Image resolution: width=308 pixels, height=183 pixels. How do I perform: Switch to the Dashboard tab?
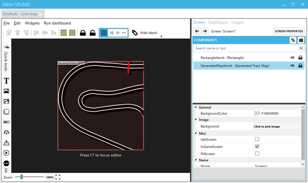pyautogui.click(x=218, y=22)
